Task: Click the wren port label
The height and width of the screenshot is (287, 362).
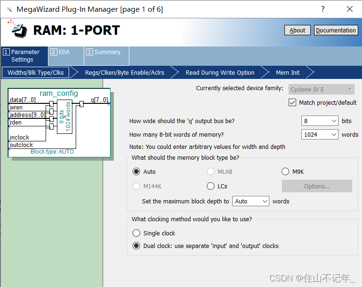Action: pos(16,108)
